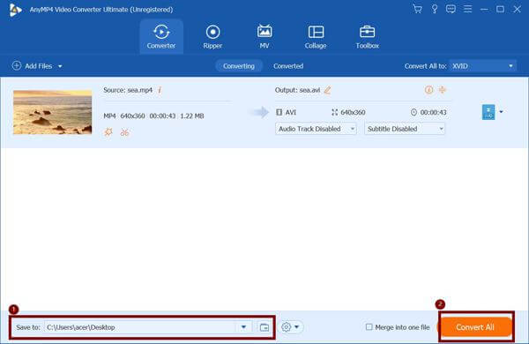Open the Audio Track Disabled dropdown

point(316,129)
